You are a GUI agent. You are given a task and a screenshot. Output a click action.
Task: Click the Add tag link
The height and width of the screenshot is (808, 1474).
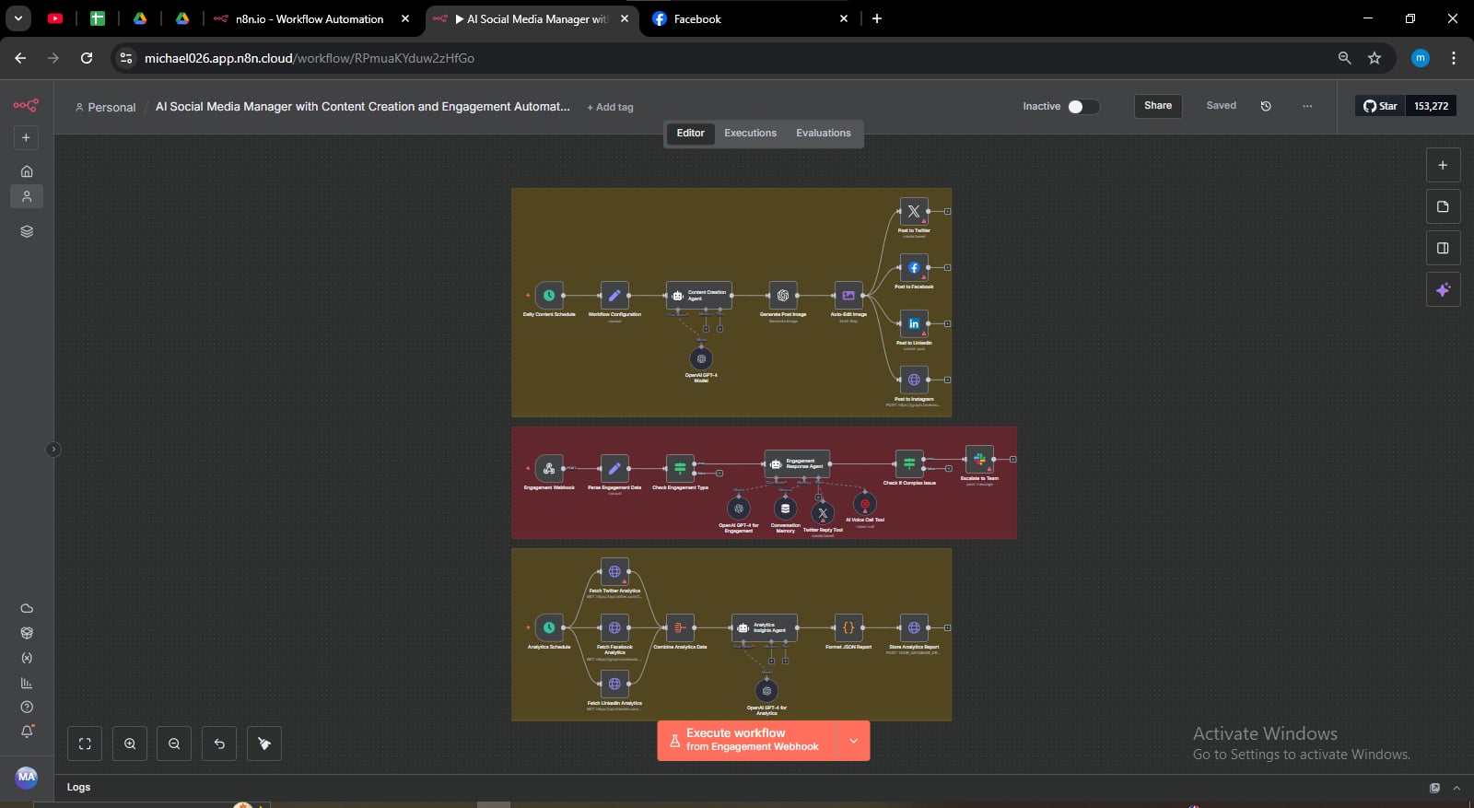tap(610, 107)
